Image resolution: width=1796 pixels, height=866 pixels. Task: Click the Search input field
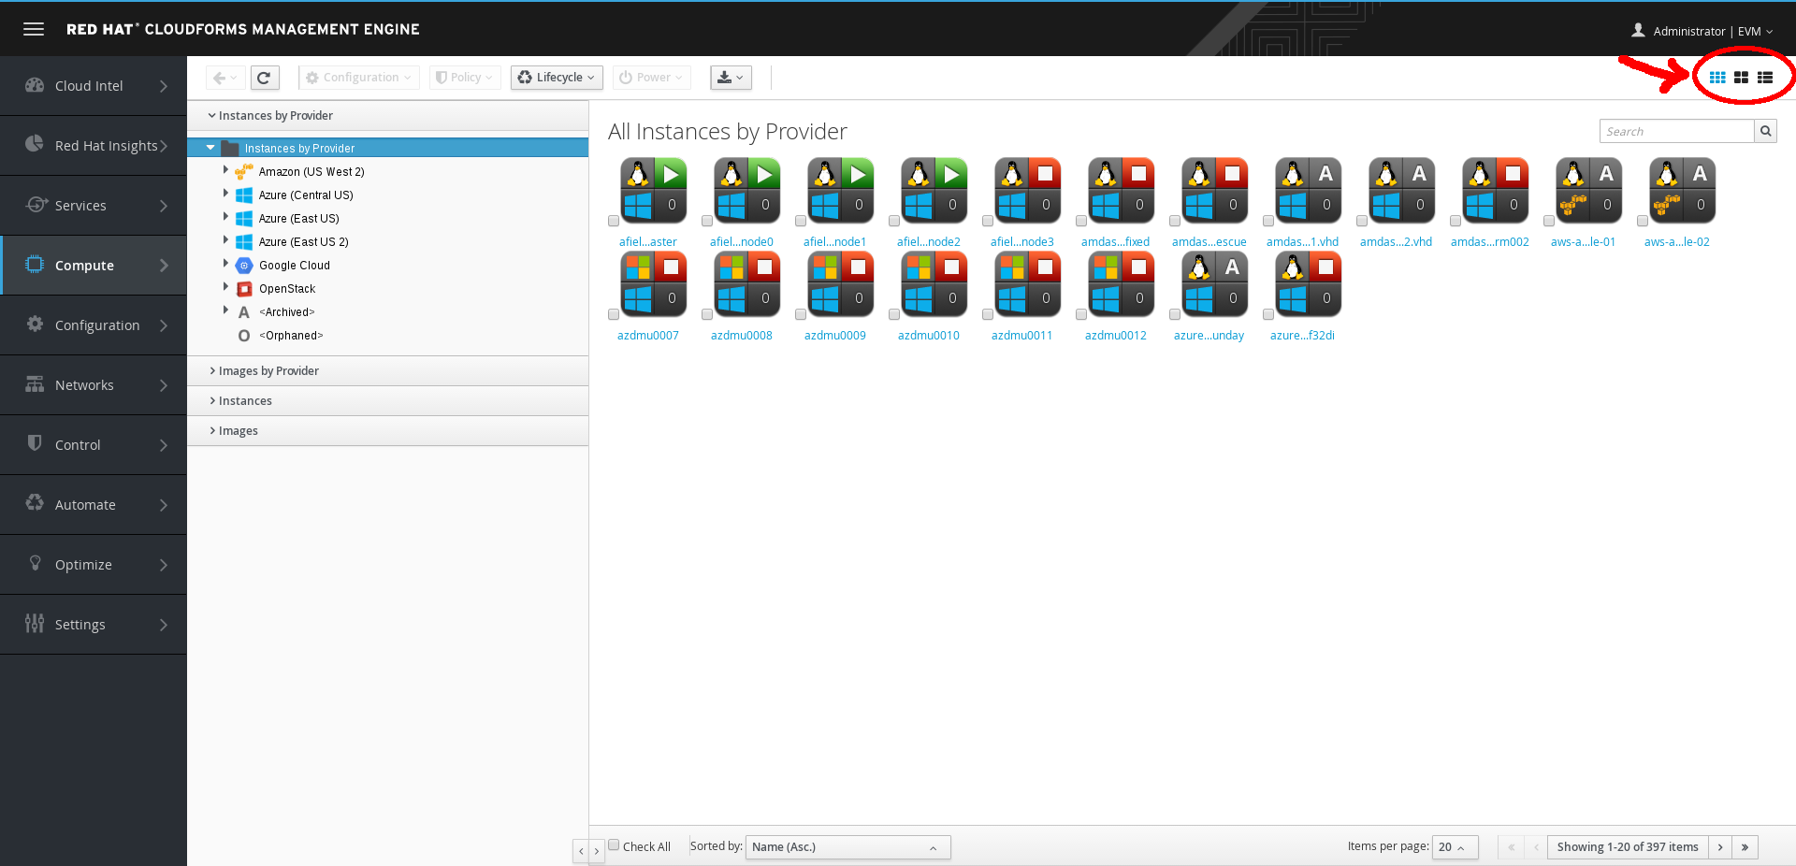click(1676, 131)
